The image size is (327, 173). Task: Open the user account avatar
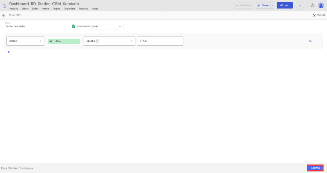click(321, 5)
